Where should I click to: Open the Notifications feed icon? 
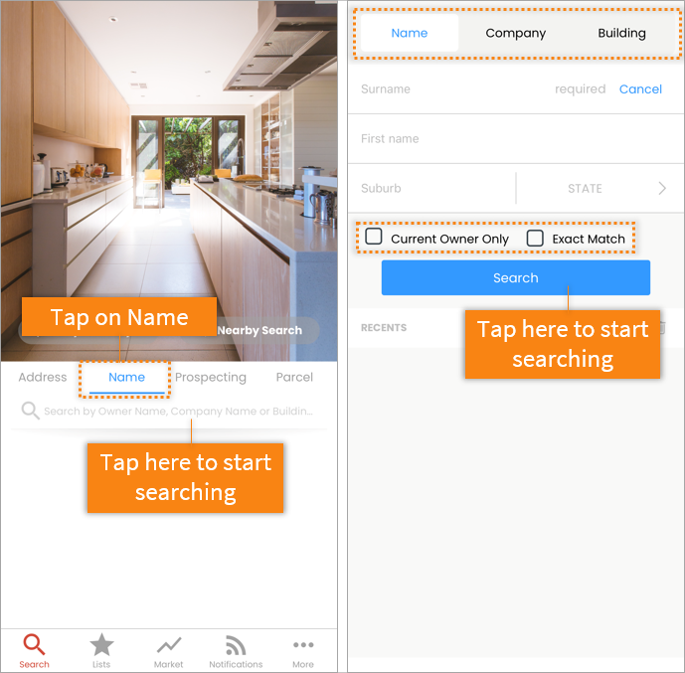236,645
